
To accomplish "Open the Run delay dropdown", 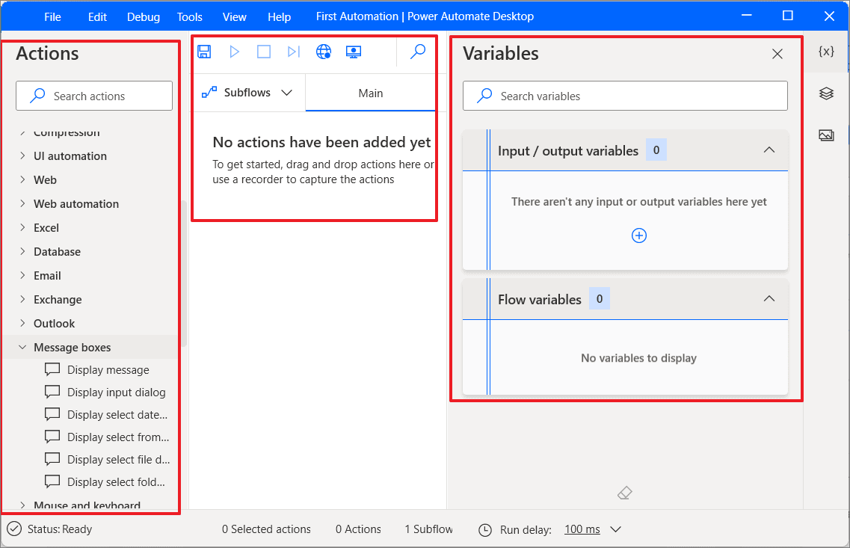I will [615, 529].
